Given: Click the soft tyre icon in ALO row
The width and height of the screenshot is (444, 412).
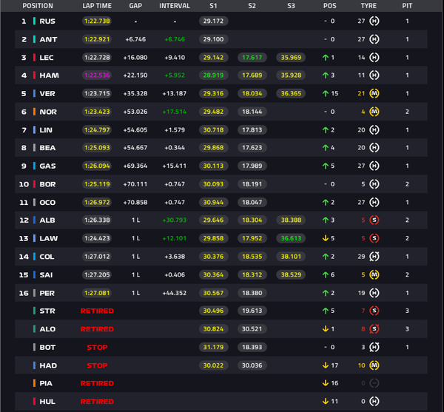Looking at the screenshot, I should [x=374, y=329].
